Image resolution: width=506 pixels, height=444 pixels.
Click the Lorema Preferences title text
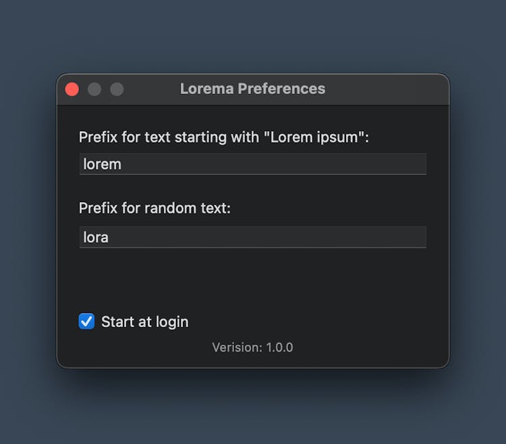click(x=252, y=89)
